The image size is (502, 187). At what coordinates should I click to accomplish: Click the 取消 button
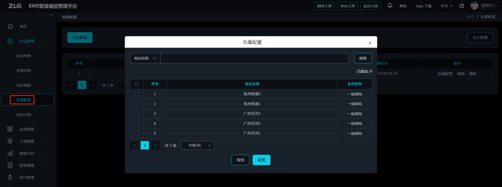(x=240, y=160)
